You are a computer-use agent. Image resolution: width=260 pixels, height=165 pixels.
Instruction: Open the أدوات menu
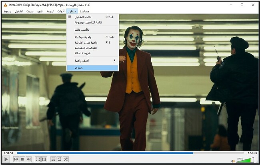coord(61,11)
